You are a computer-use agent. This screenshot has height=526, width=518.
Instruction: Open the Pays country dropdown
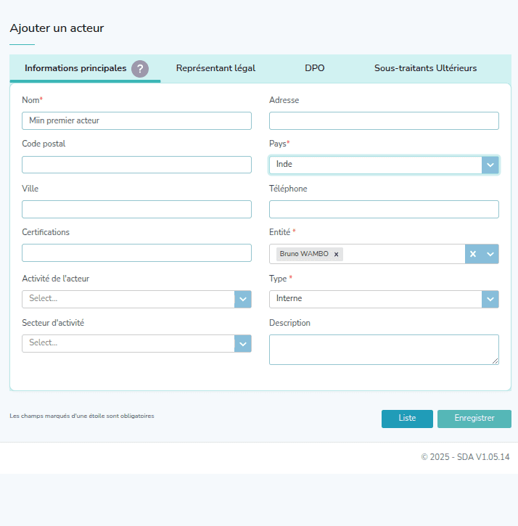click(490, 165)
